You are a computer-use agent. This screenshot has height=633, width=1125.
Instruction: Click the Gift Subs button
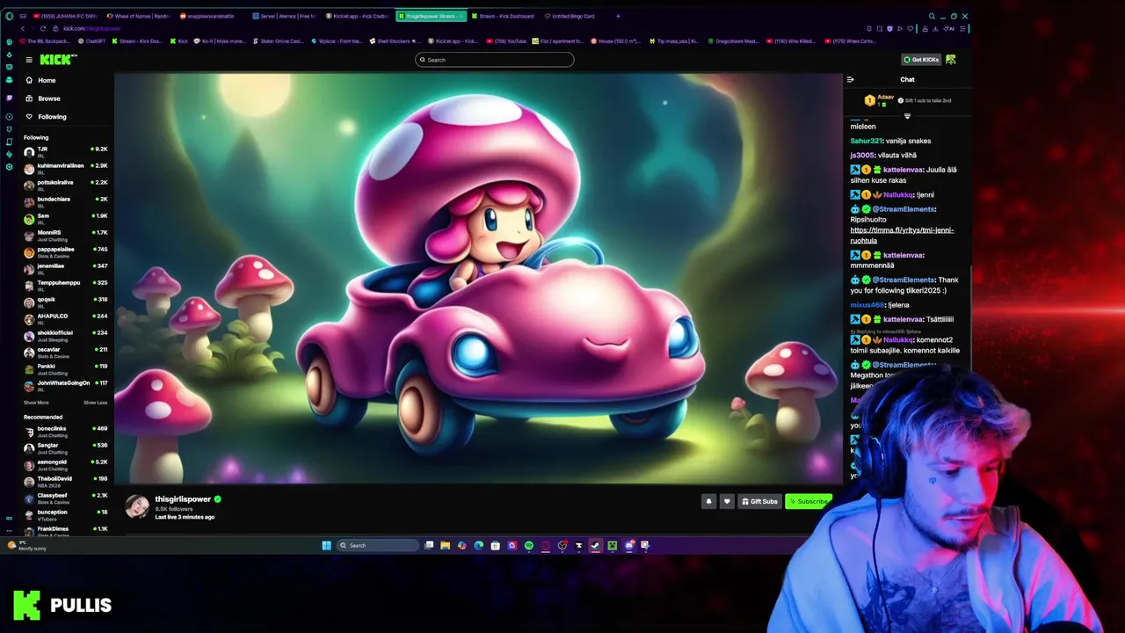click(x=759, y=501)
